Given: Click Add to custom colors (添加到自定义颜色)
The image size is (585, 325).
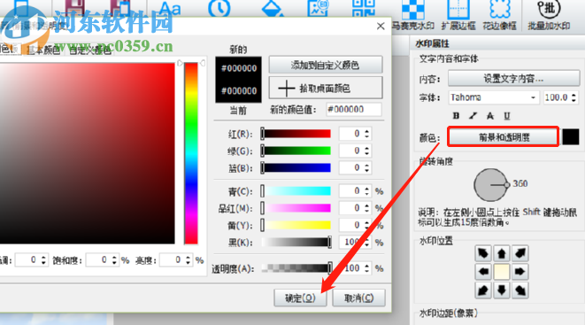Looking at the screenshot, I should [x=326, y=66].
